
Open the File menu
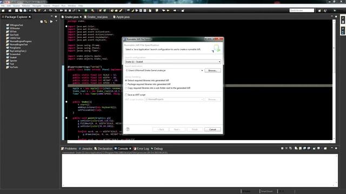3,6
